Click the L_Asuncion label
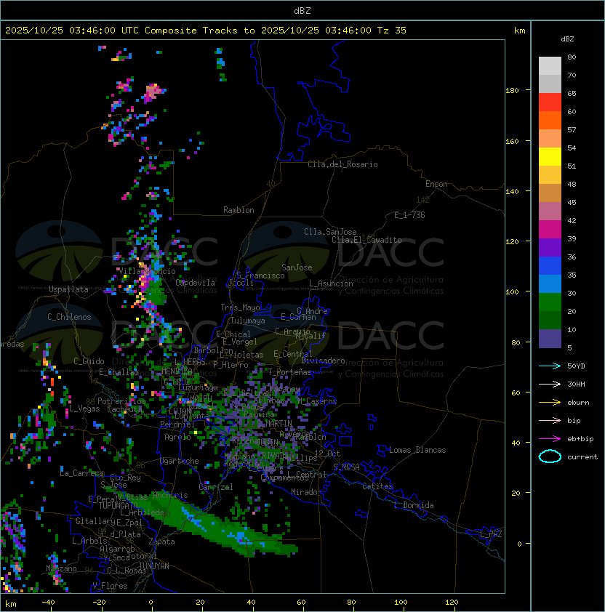The image size is (605, 612). click(x=331, y=283)
